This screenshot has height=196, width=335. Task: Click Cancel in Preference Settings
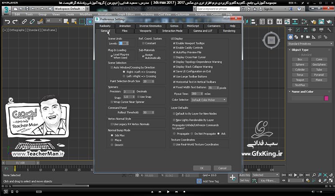click(x=222, y=168)
